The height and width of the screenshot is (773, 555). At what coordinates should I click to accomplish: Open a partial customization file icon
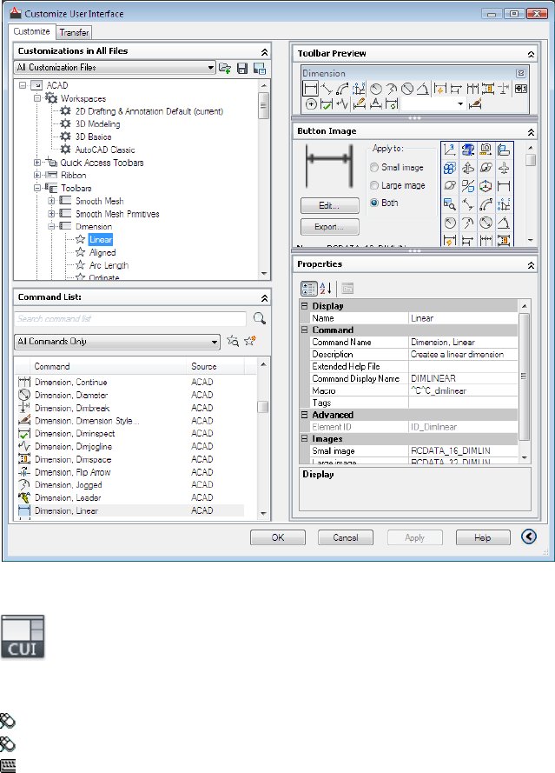click(225, 68)
